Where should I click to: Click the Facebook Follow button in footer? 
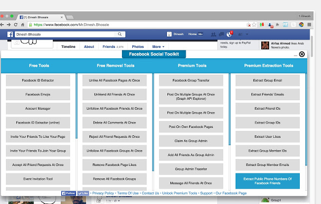tap(69, 193)
